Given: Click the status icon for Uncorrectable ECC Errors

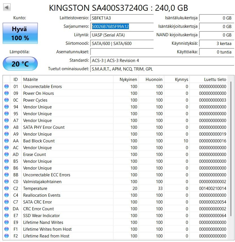Looking at the screenshot, I should tap(7, 175).
